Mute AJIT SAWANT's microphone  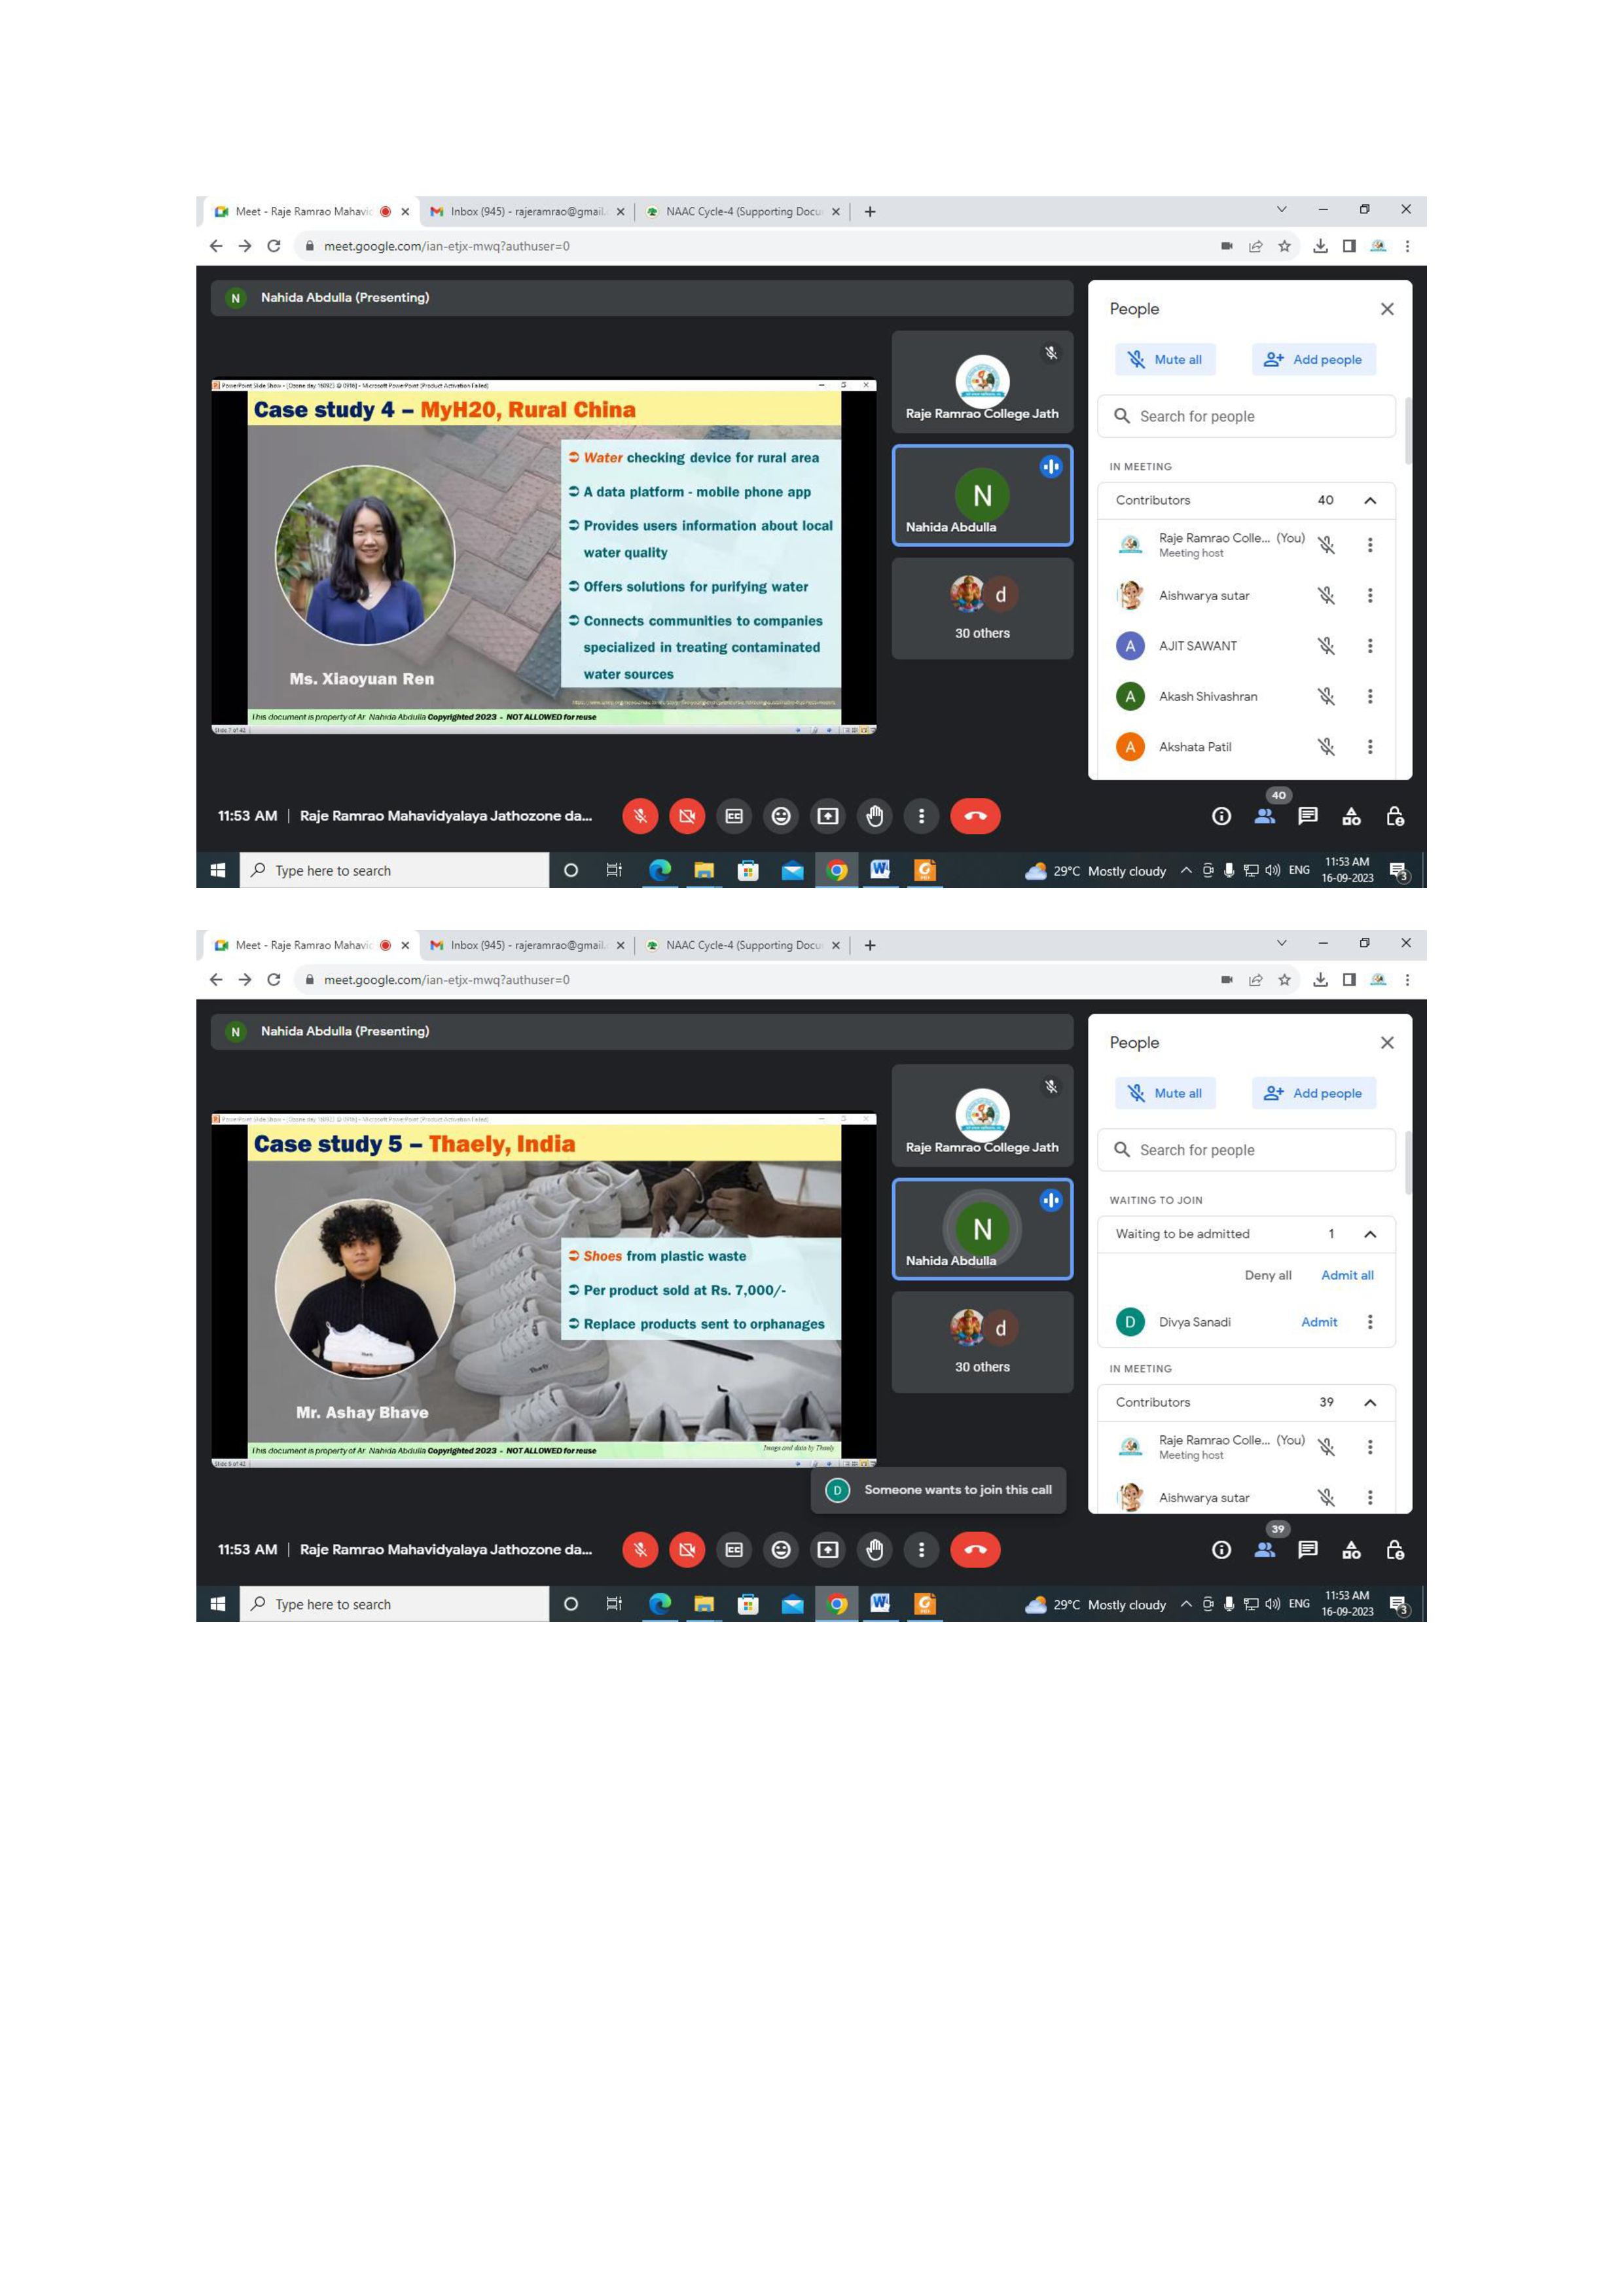(1325, 646)
